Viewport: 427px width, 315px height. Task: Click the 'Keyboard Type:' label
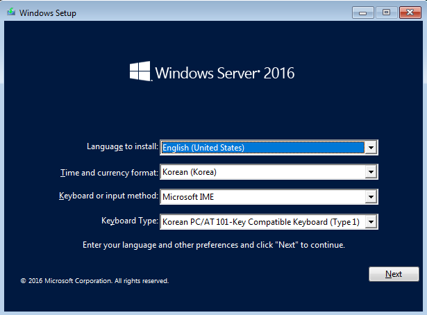130,221
